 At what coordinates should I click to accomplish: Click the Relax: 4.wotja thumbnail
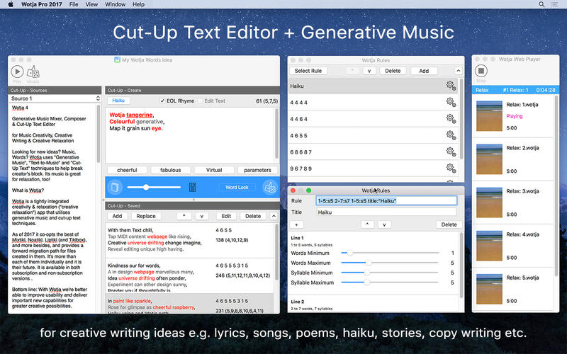[489, 246]
